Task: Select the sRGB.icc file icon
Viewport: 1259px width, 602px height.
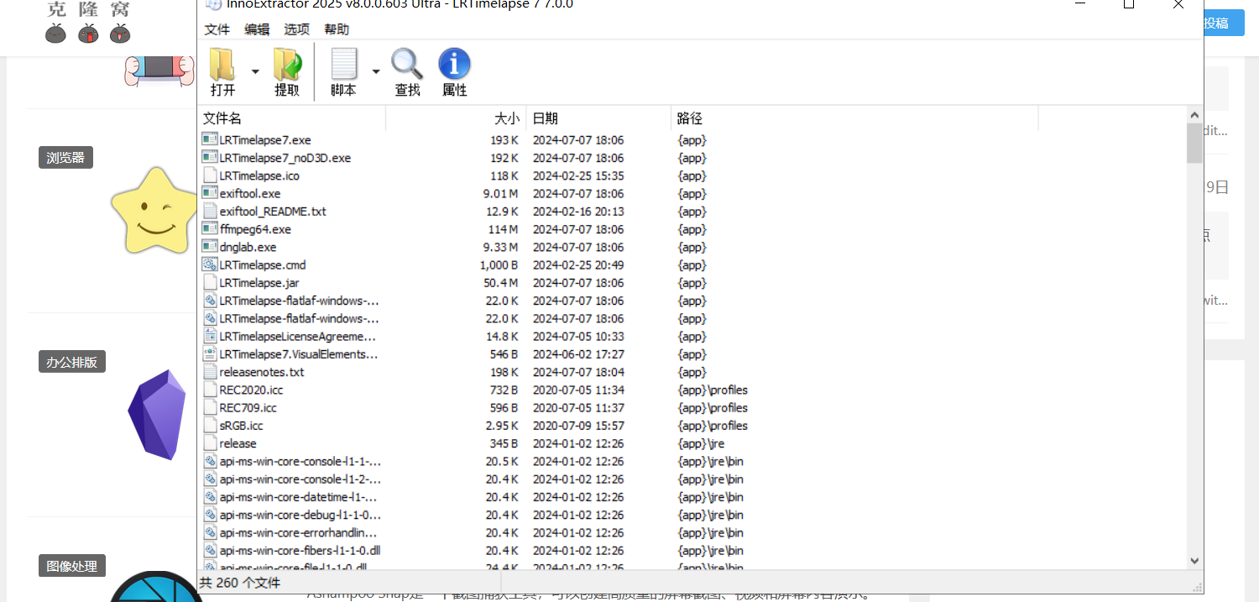Action: (x=210, y=425)
